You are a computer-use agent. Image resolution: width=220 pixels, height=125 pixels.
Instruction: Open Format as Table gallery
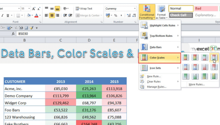(161, 12)
